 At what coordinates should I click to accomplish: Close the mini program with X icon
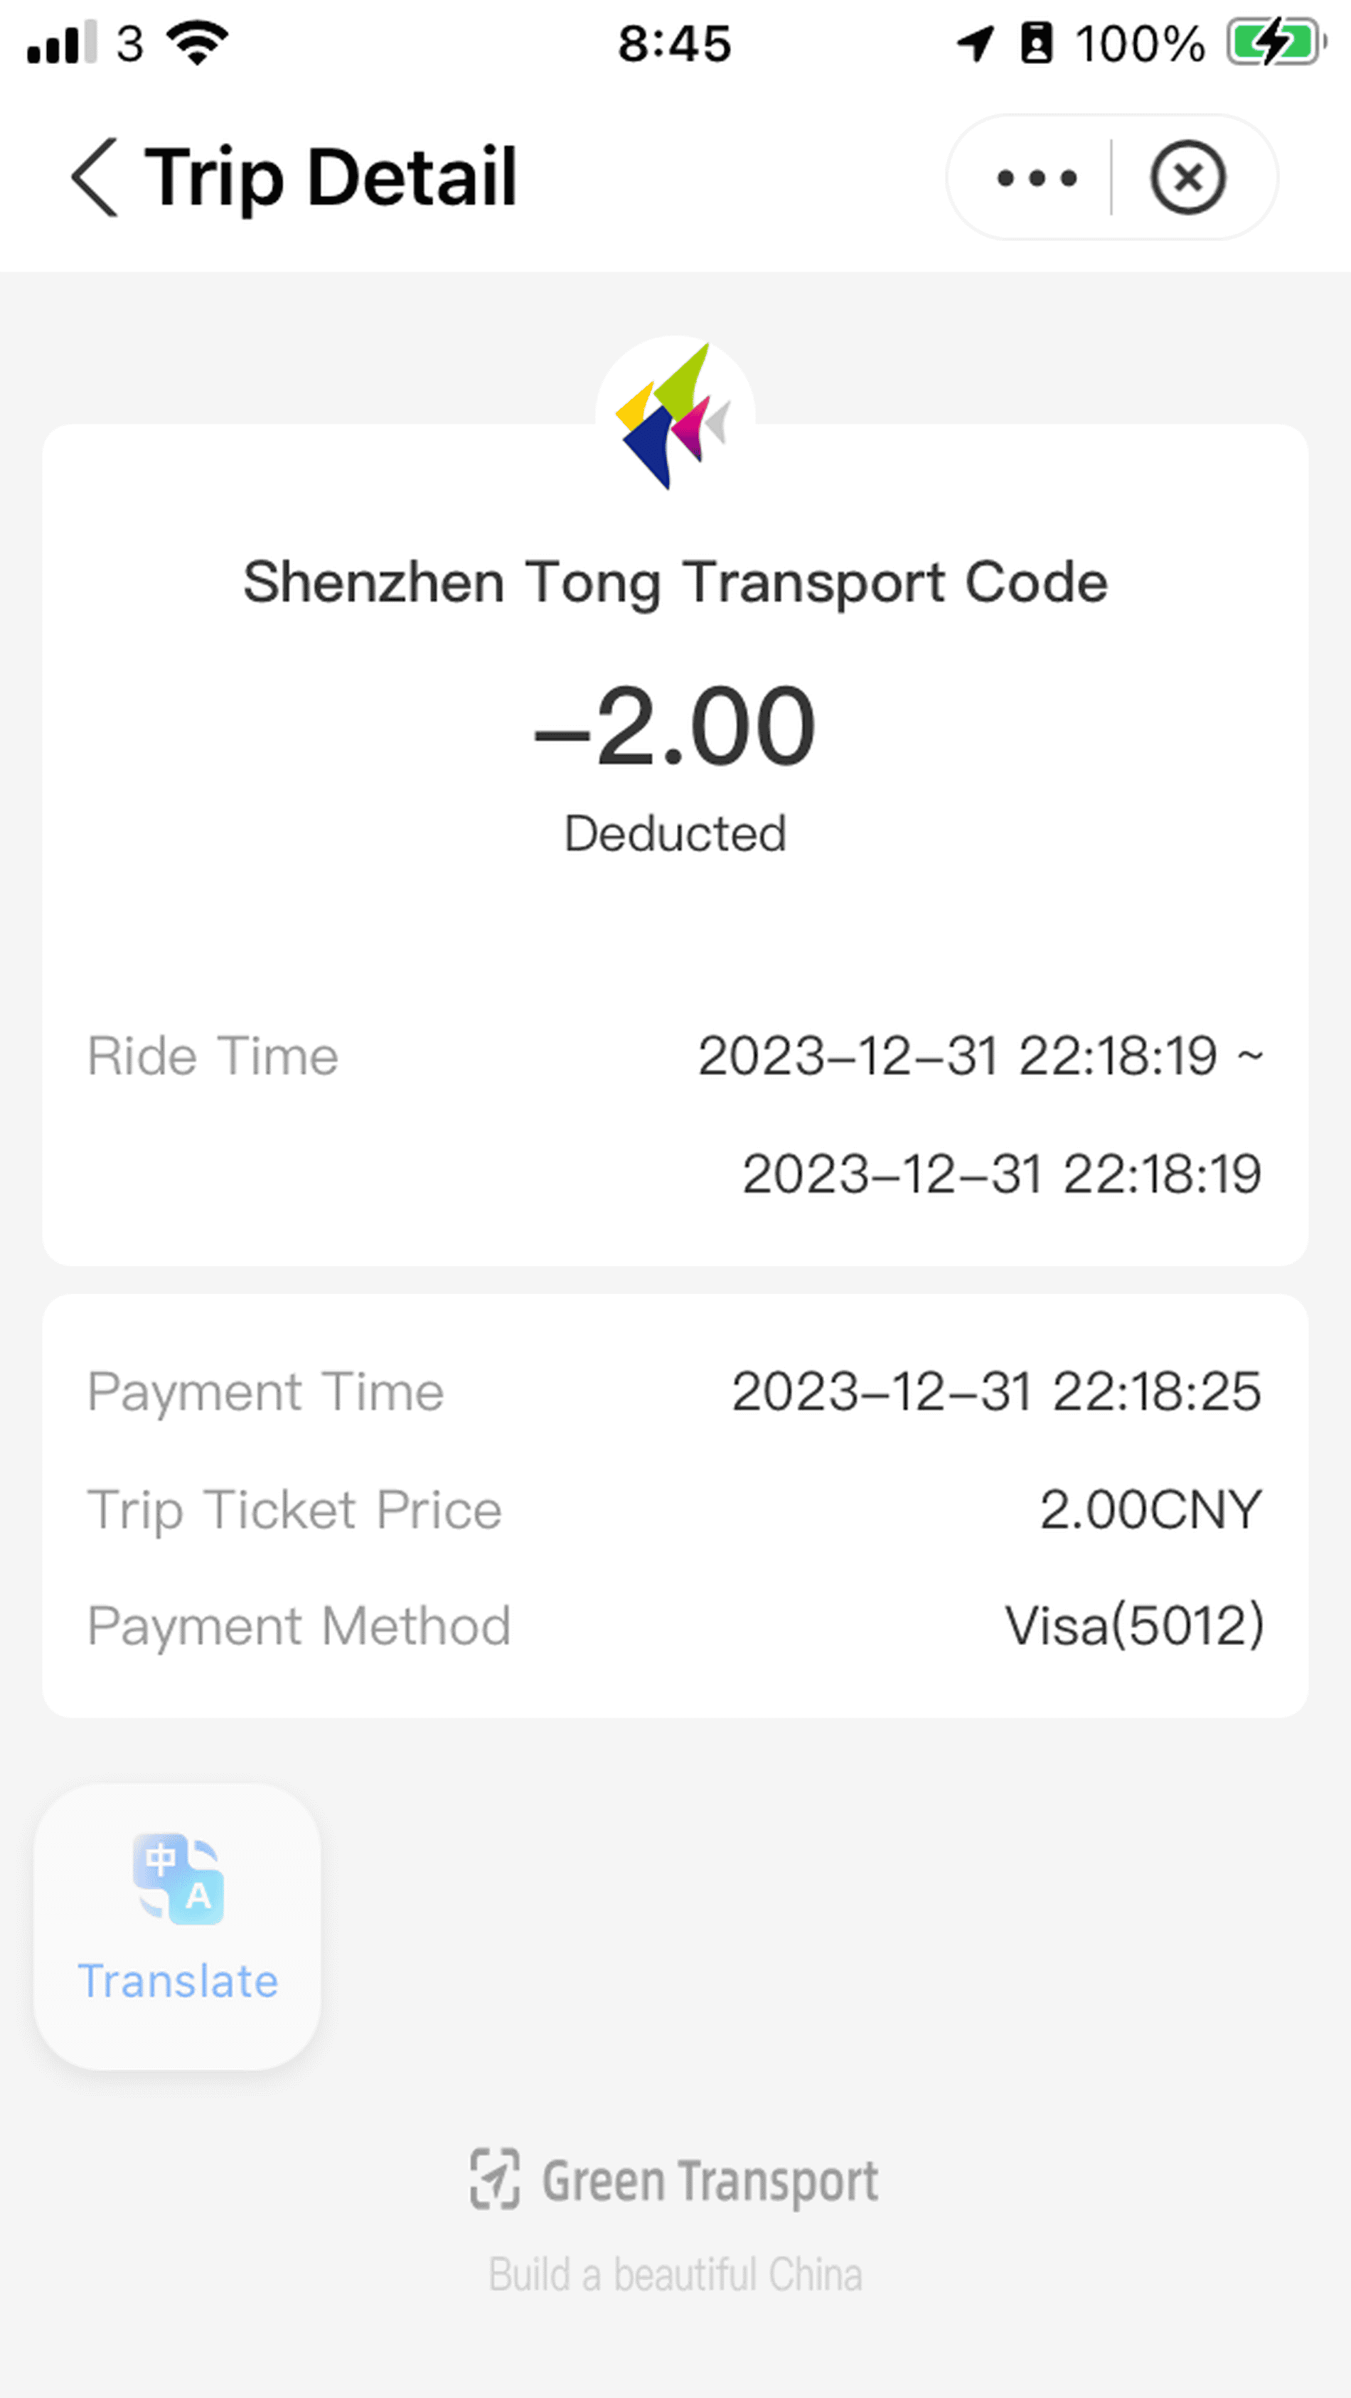(1187, 177)
